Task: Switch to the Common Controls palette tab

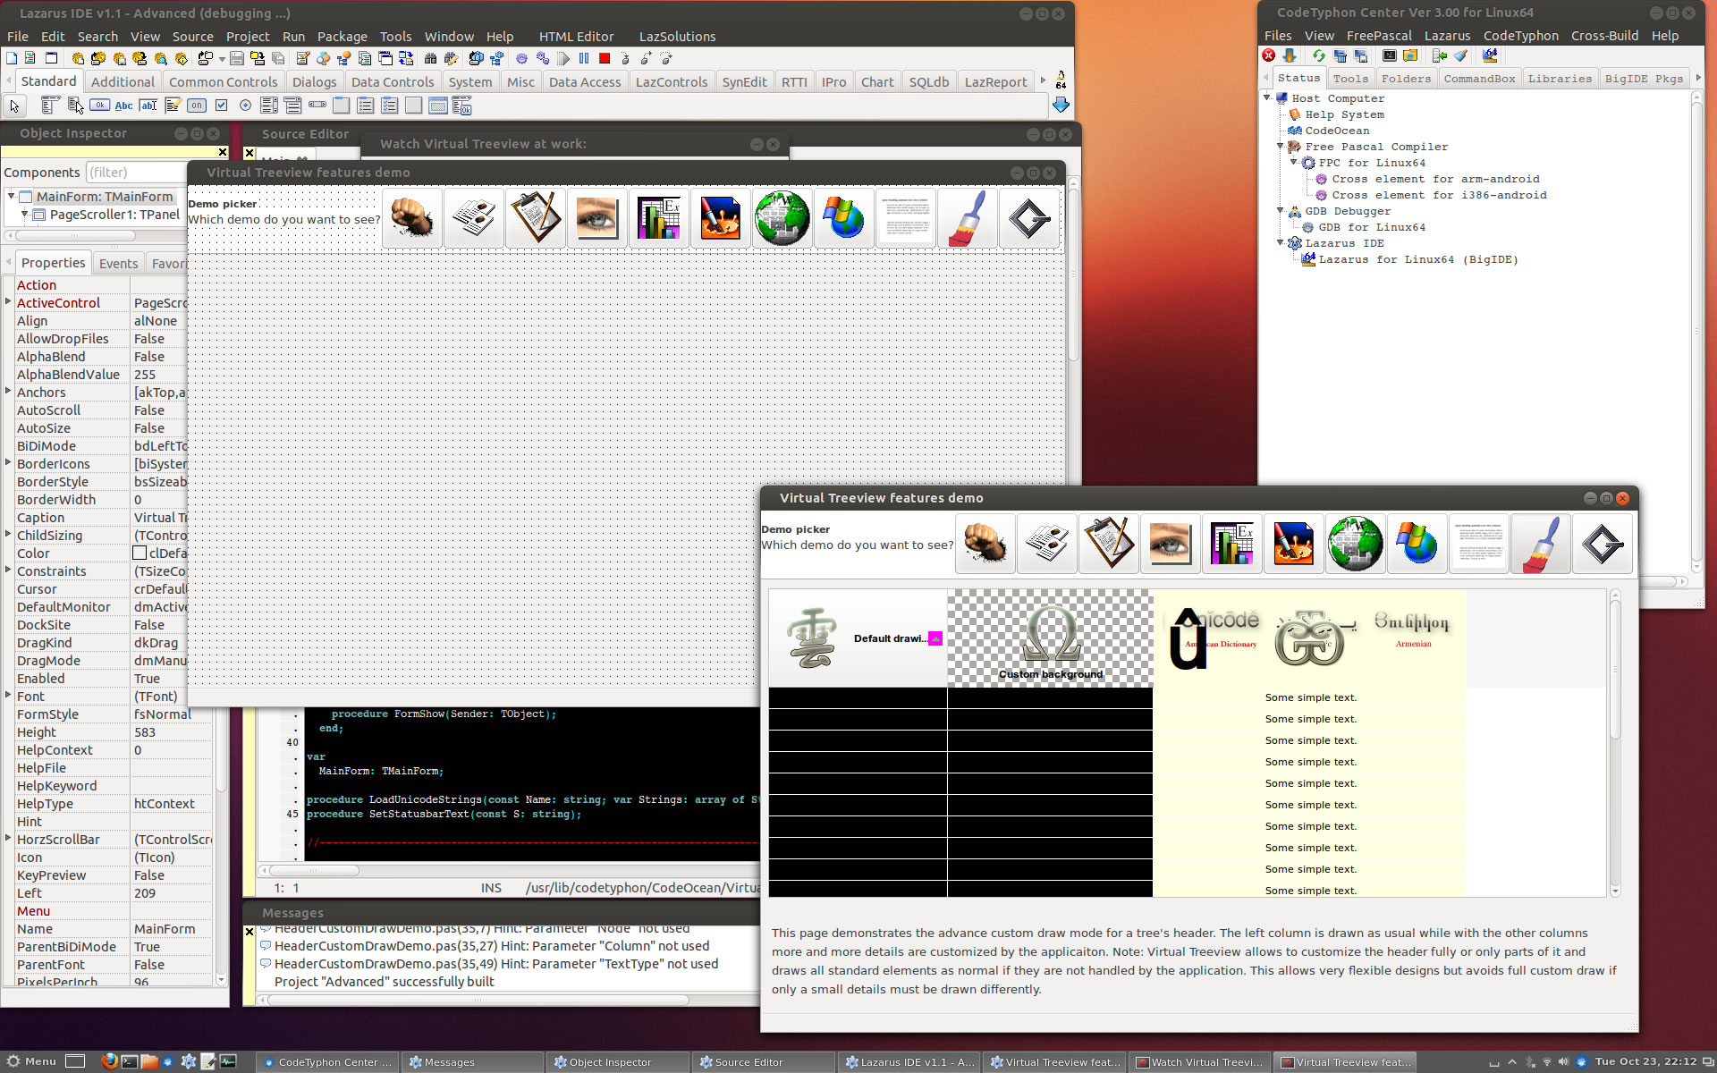Action: pyautogui.click(x=224, y=82)
